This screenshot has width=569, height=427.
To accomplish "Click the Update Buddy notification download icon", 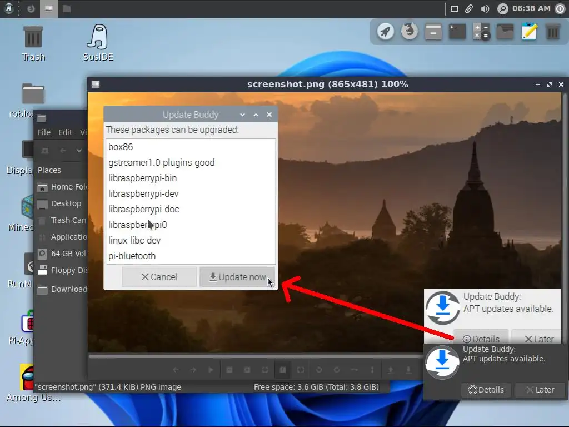I will point(442,362).
